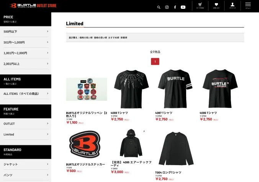Sort products by 新着順
This screenshot has height=182, width=259.
pyautogui.click(x=124, y=37)
